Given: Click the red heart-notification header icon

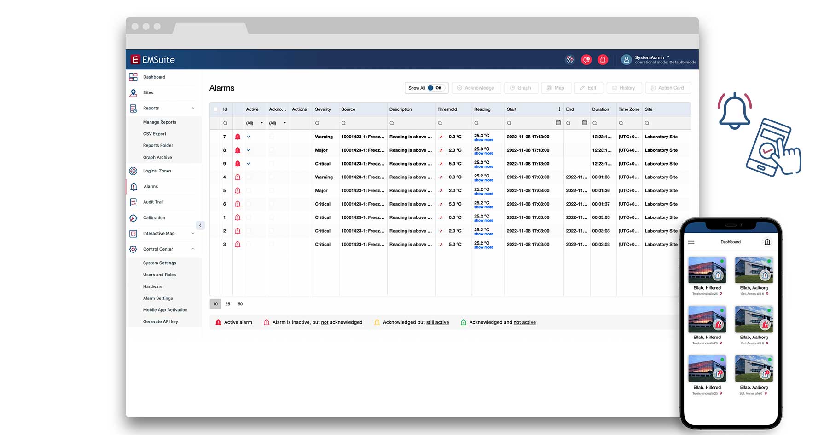Looking at the screenshot, I should 586,60.
